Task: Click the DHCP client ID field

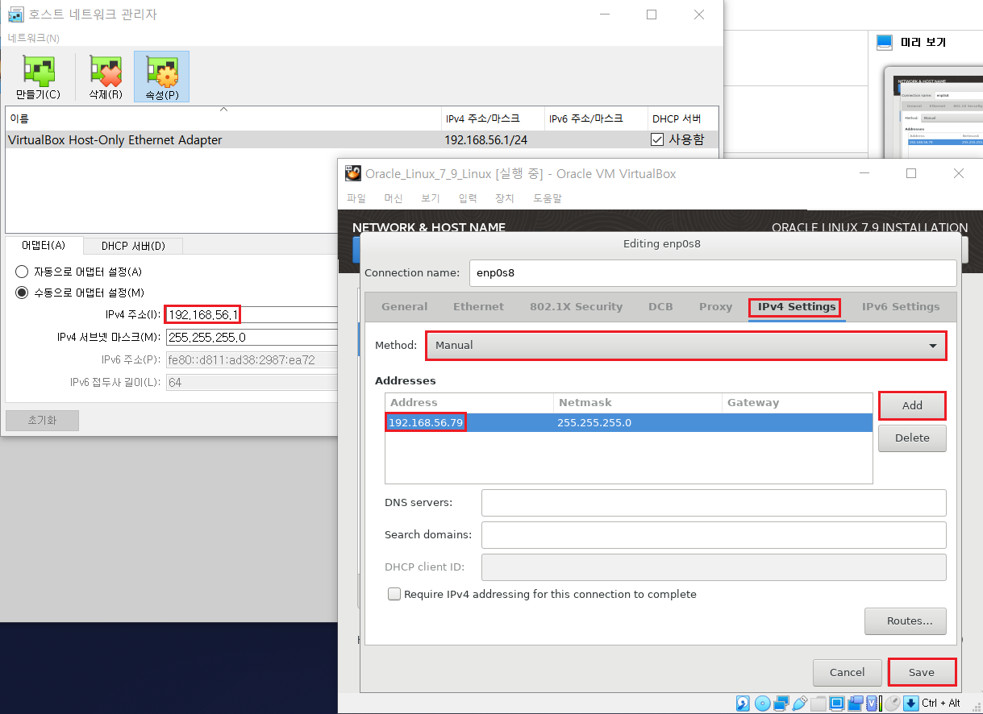Action: 713,567
